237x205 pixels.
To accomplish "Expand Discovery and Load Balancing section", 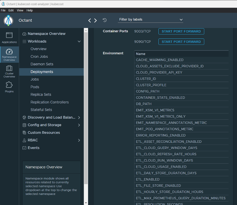I will point(79,118).
